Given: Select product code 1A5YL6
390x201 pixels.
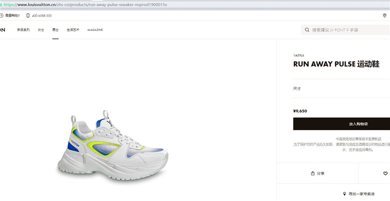Looking at the screenshot, I should (x=298, y=55).
